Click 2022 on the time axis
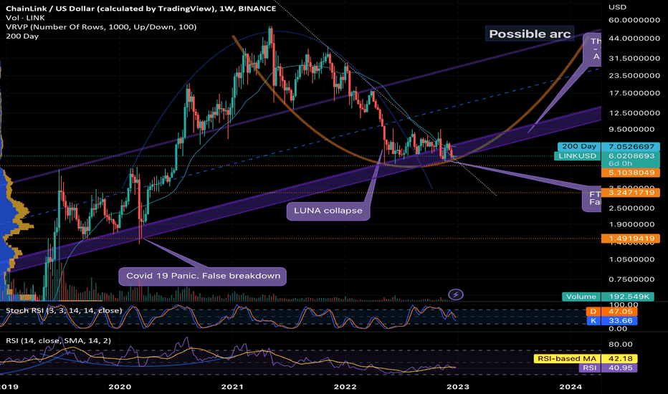Screen dimensions: 668x394 pyautogui.click(x=345, y=387)
